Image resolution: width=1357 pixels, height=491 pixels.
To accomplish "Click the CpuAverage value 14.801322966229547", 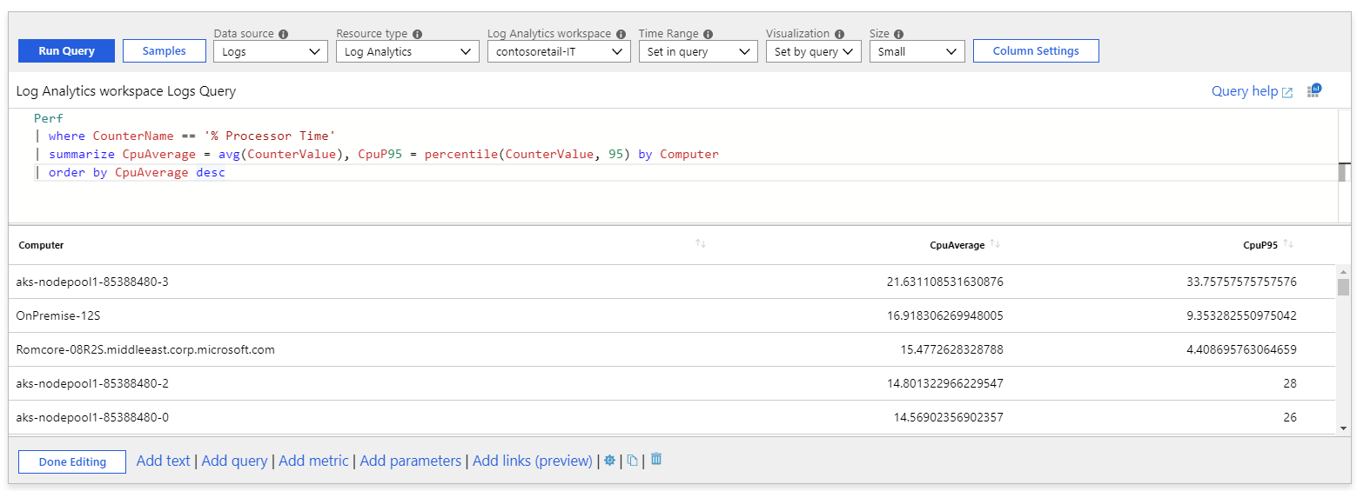I will pyautogui.click(x=944, y=383).
